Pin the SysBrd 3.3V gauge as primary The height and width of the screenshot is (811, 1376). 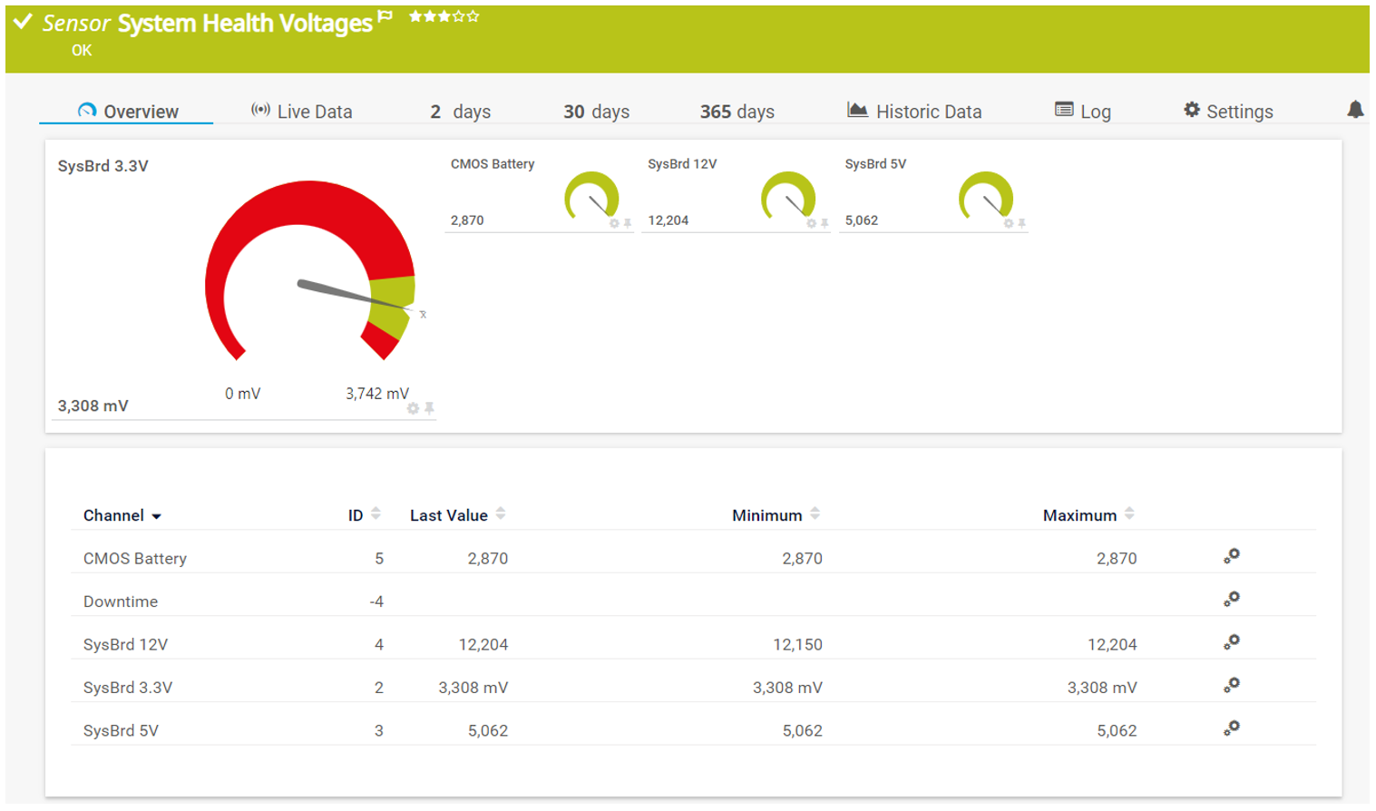coord(429,409)
